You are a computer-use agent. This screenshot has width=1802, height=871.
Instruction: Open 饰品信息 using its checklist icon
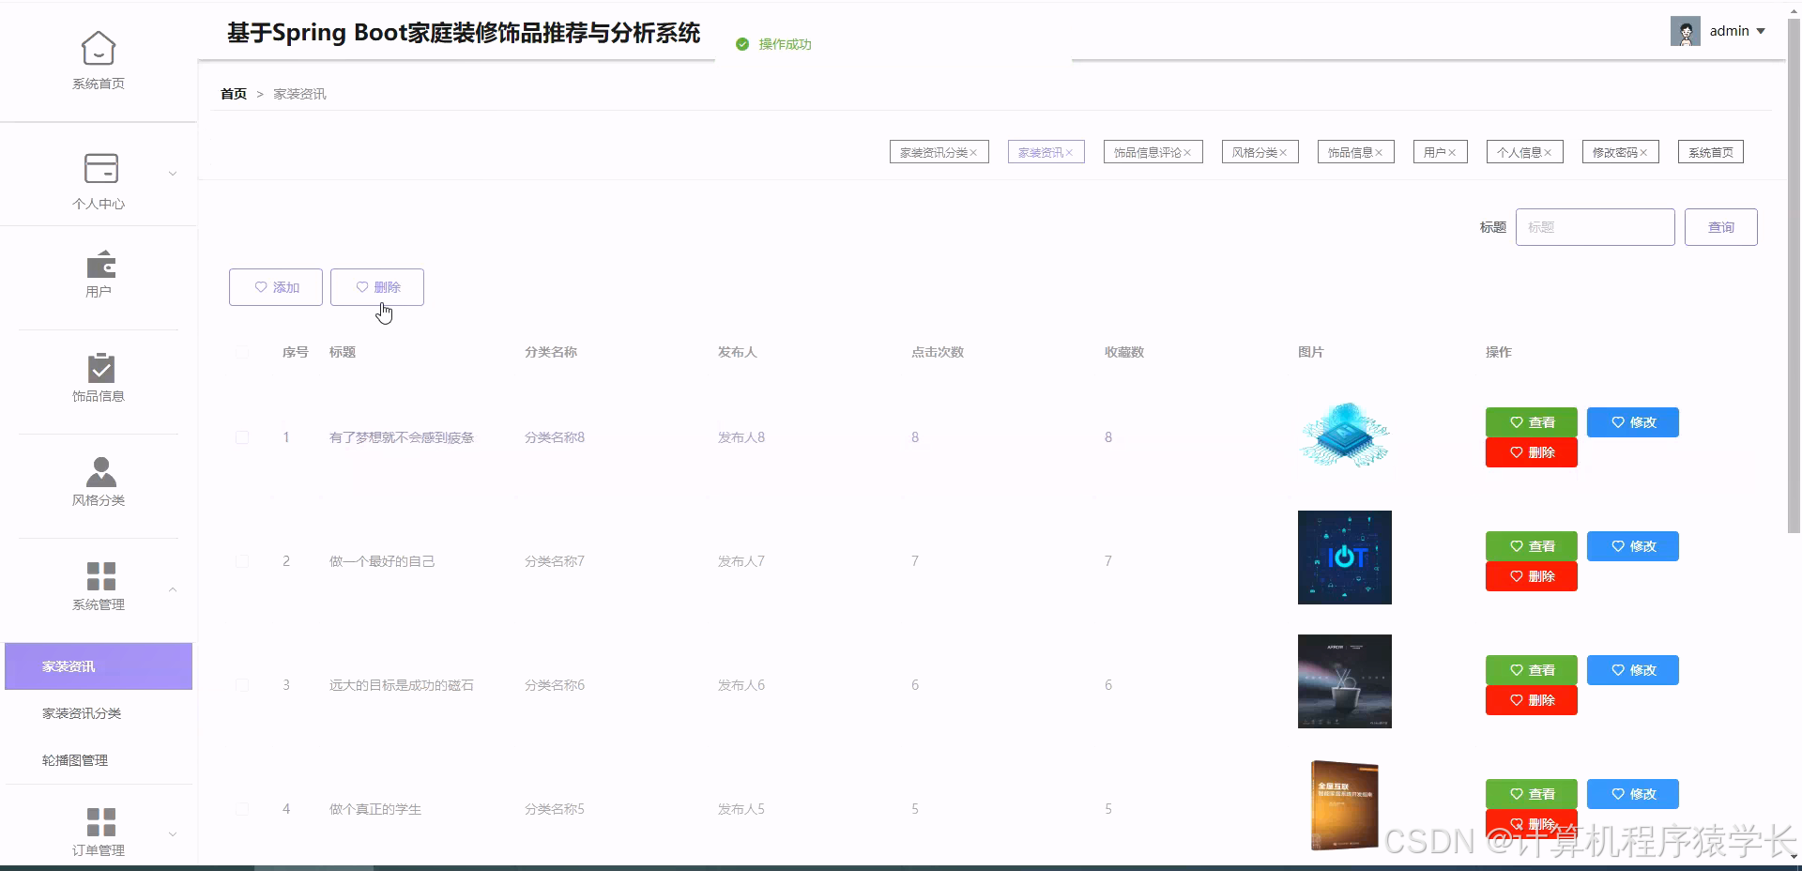pos(100,369)
